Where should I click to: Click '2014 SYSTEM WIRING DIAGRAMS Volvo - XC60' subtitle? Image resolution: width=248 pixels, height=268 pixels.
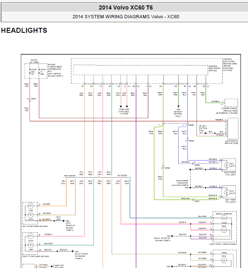pyautogui.click(x=125, y=17)
